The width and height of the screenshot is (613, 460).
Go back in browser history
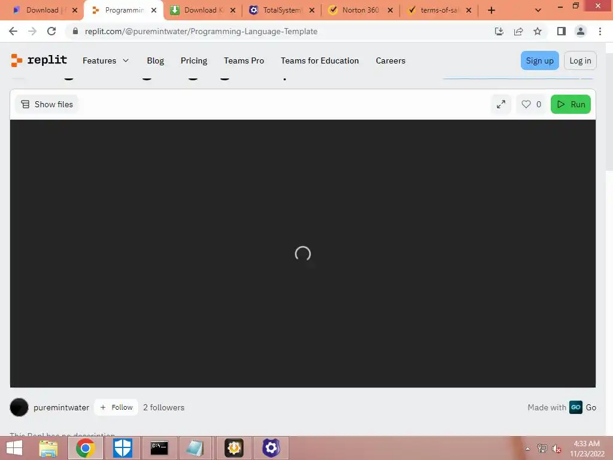pos(13,31)
